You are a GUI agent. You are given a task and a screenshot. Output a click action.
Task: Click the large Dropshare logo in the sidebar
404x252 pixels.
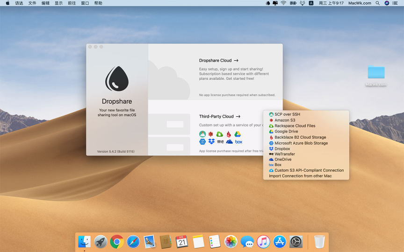tap(117, 78)
